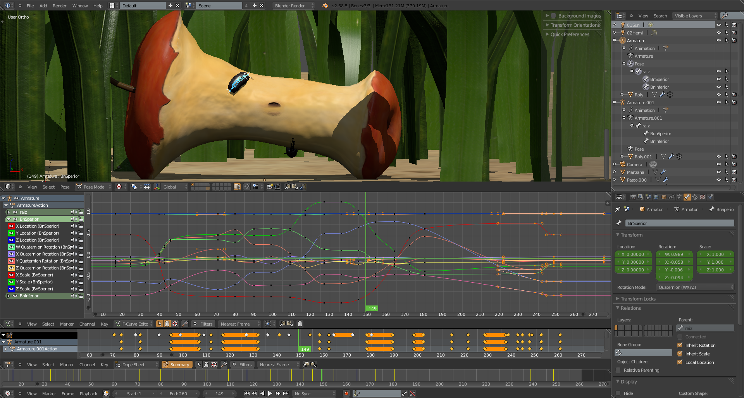Image resolution: width=744 pixels, height=398 pixels.
Task: Click the OpenGL render camera icon
Action: point(270,187)
